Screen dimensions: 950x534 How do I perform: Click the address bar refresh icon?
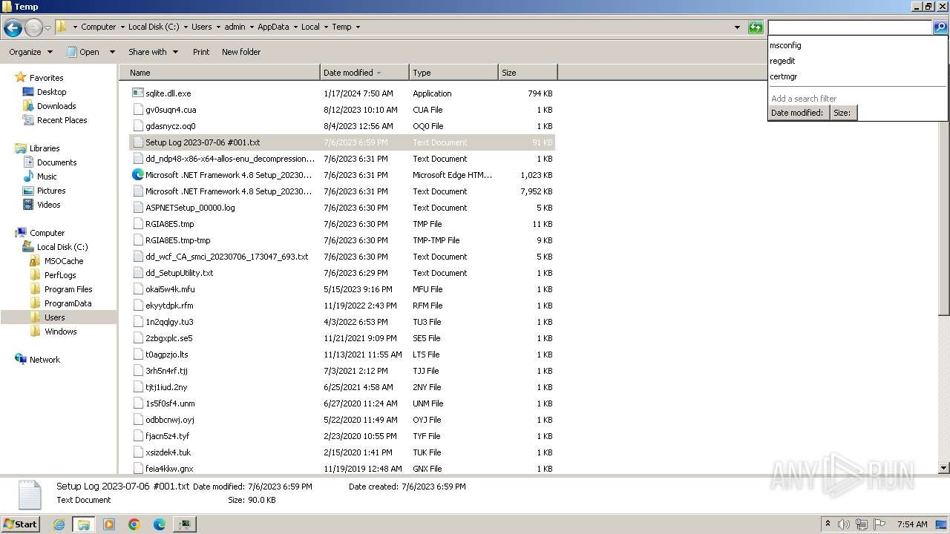pyautogui.click(x=756, y=27)
